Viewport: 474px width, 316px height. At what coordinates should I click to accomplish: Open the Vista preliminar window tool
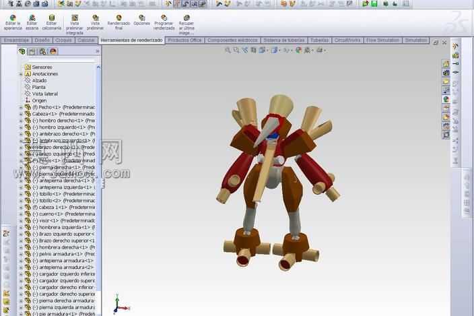(x=95, y=22)
